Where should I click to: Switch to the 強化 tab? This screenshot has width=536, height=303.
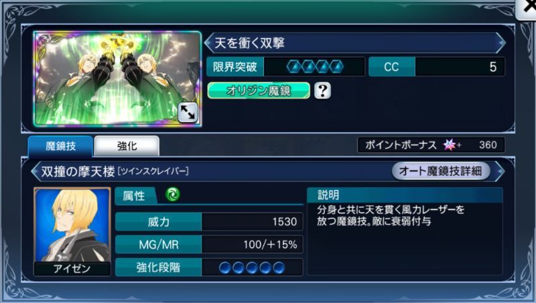[127, 146]
